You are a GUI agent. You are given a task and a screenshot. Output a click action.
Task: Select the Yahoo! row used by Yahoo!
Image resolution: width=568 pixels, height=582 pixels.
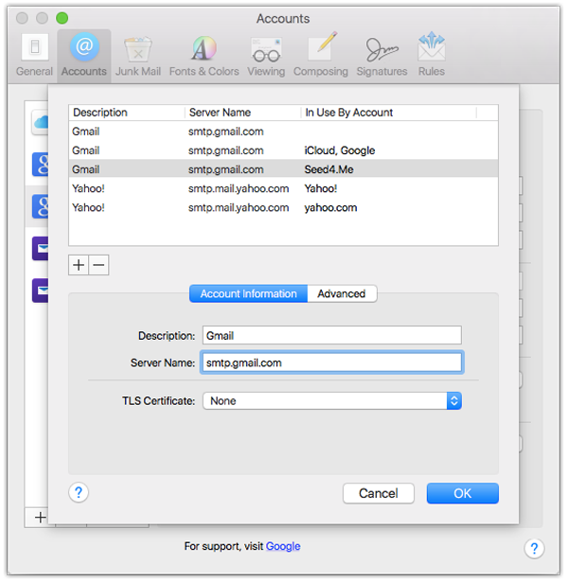click(x=283, y=188)
